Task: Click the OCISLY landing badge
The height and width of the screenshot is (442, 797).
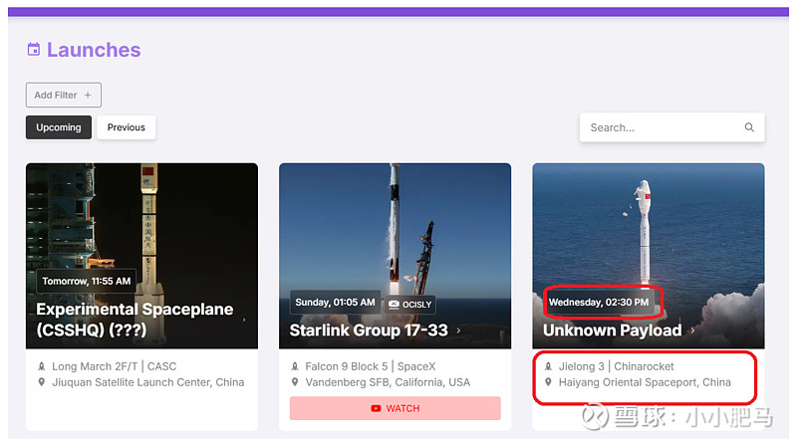Action: pos(409,305)
